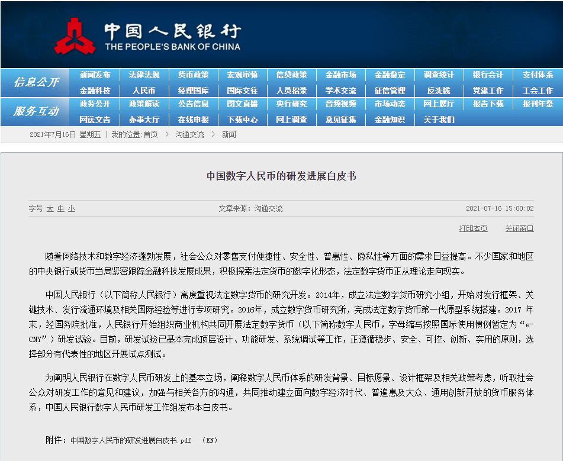Open 政务公开 under 服务互动
This screenshot has width=563, height=461.
point(95,104)
